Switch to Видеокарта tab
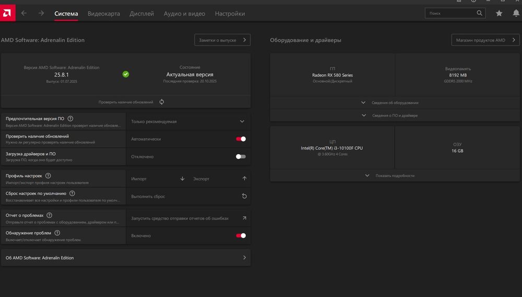 point(104,14)
